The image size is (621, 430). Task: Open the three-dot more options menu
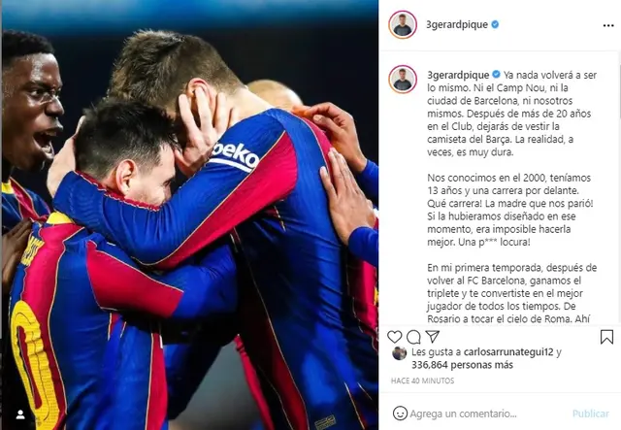point(608,25)
